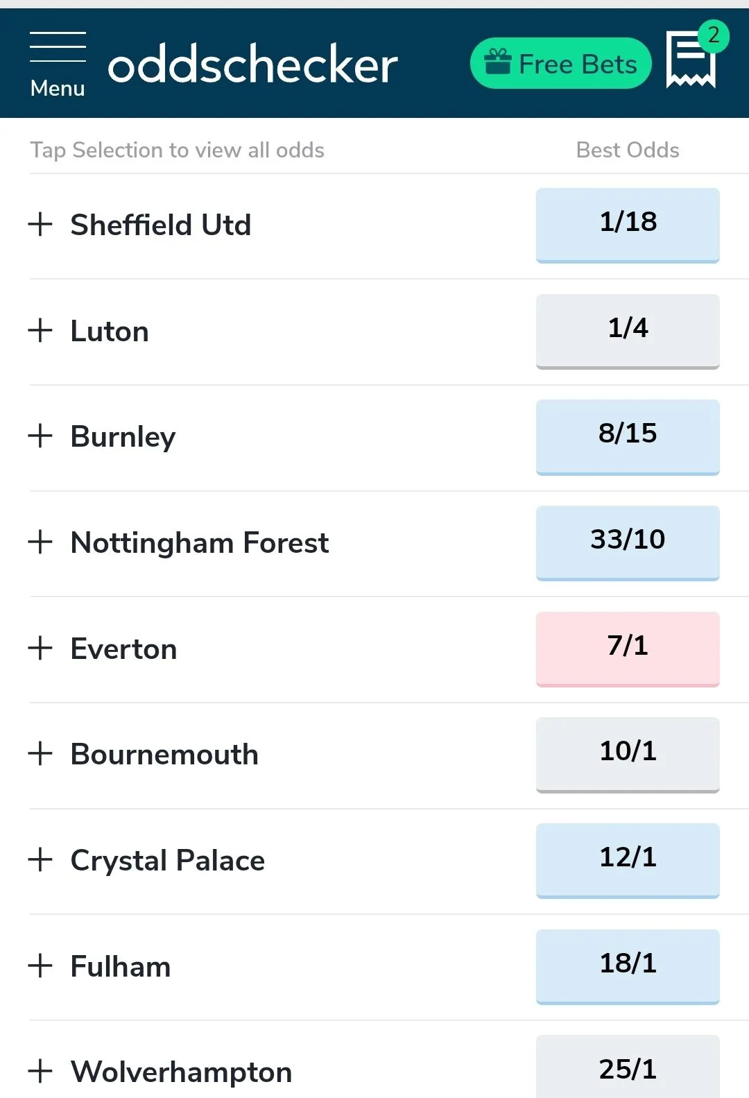Open the bet slip receipt icon
The height and width of the screenshot is (1098, 749).
pyautogui.click(x=691, y=60)
